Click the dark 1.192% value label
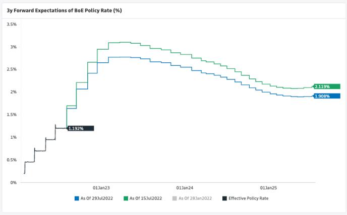 [x=80, y=128]
